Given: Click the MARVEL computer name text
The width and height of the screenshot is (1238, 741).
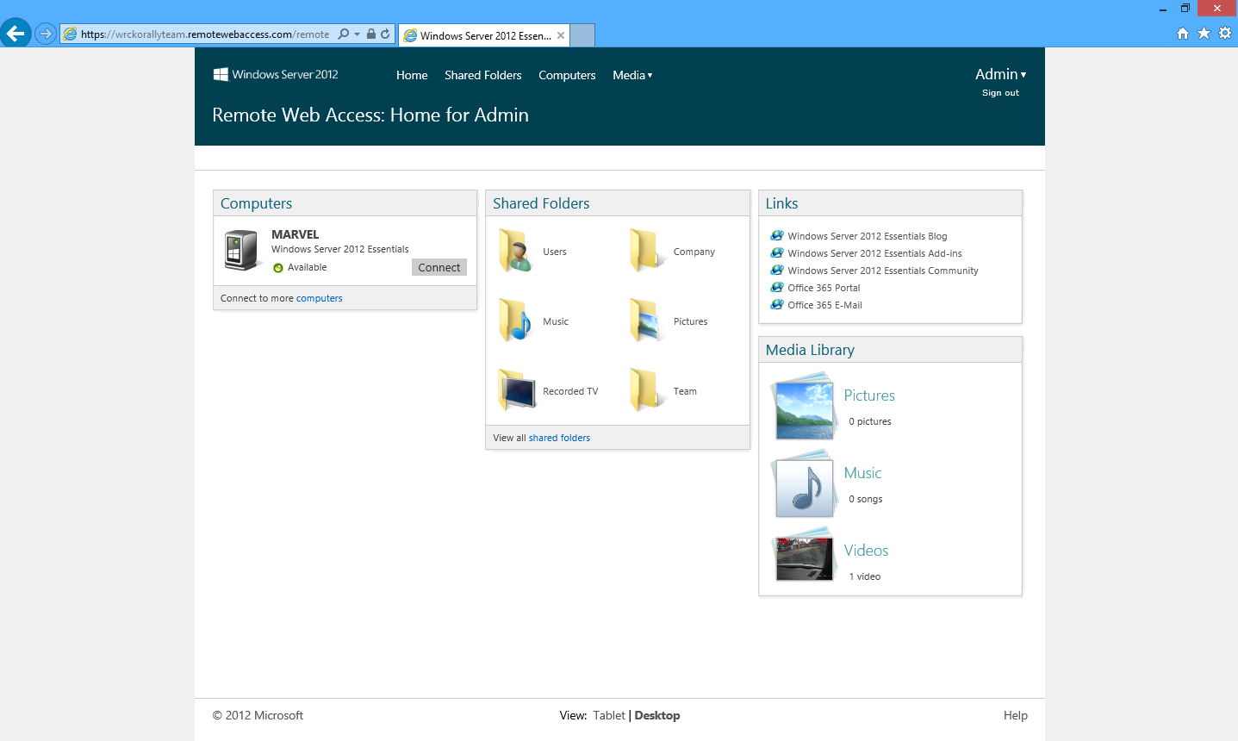Looking at the screenshot, I should click(295, 234).
